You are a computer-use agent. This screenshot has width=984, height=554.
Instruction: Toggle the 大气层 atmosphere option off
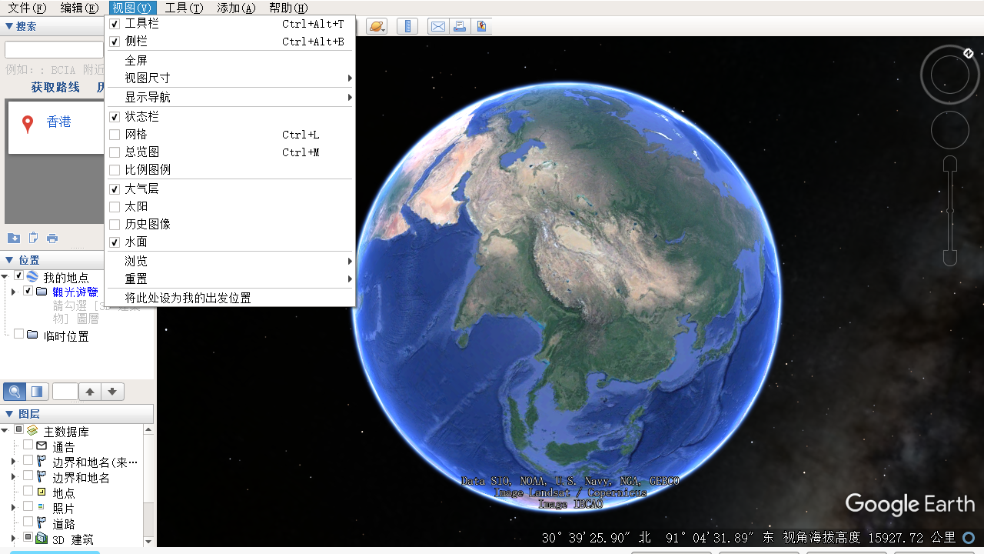pos(115,189)
